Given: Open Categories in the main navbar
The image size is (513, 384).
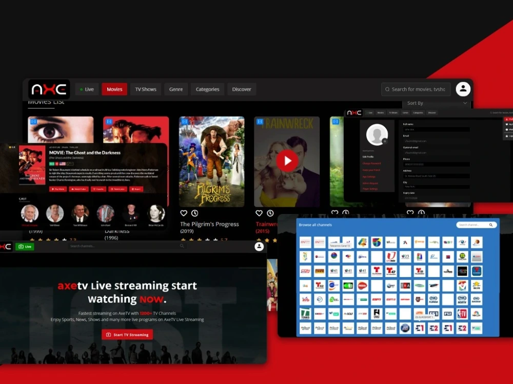Looking at the screenshot, I should (207, 89).
